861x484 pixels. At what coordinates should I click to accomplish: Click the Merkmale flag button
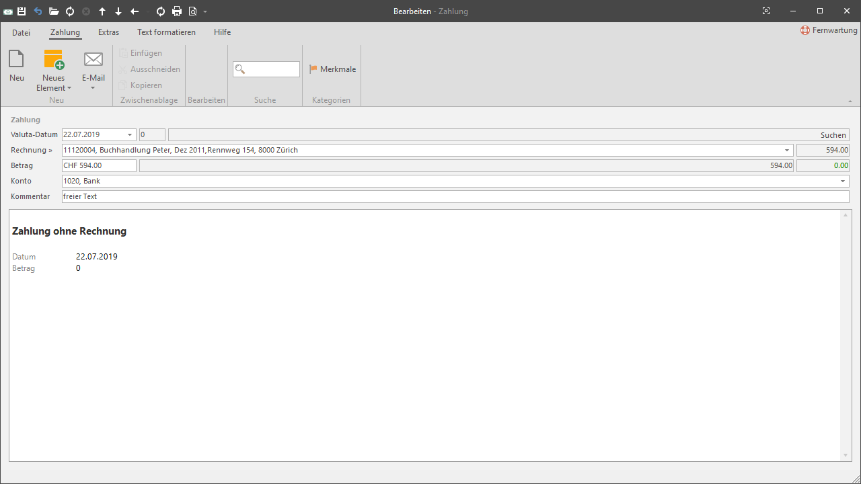[332, 69]
